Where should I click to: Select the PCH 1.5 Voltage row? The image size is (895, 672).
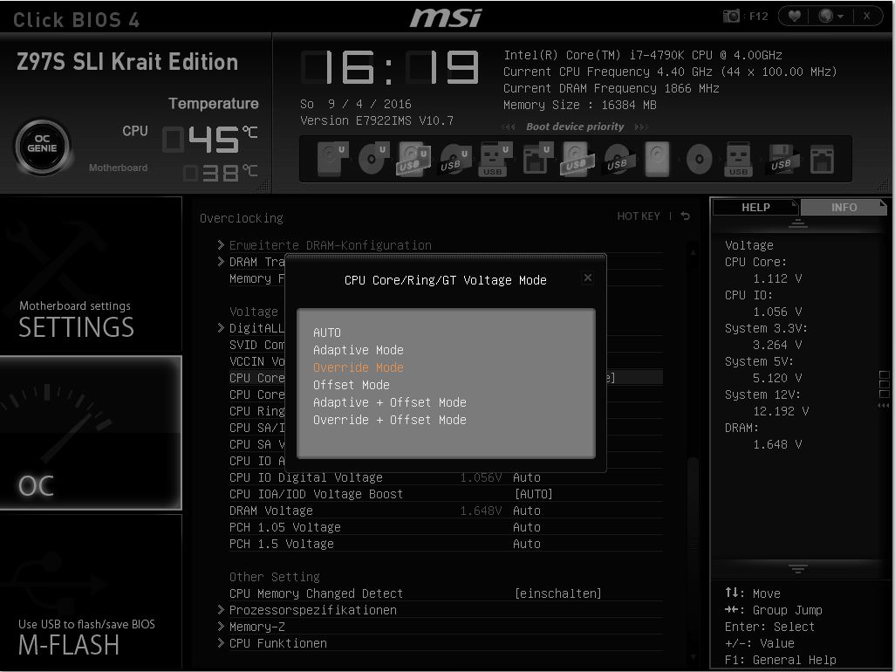[445, 544]
